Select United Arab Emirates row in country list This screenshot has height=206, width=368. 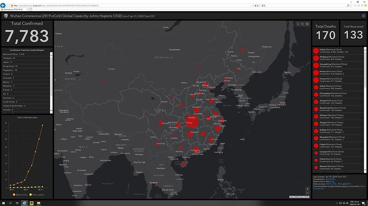point(26,106)
